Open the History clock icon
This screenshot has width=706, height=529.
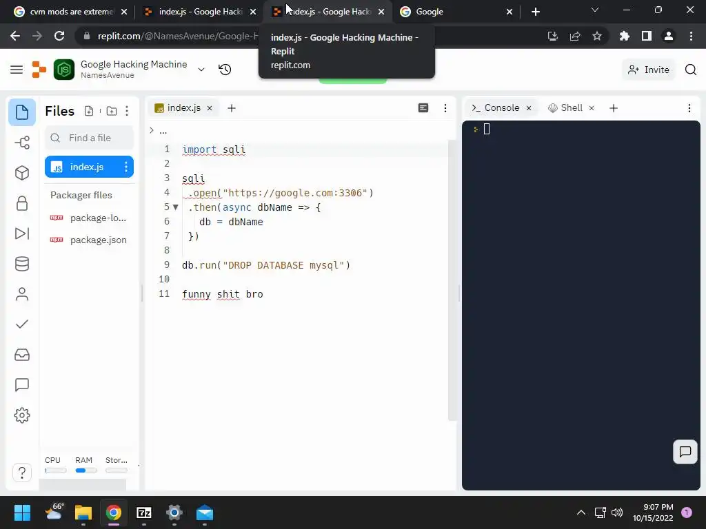(225, 70)
